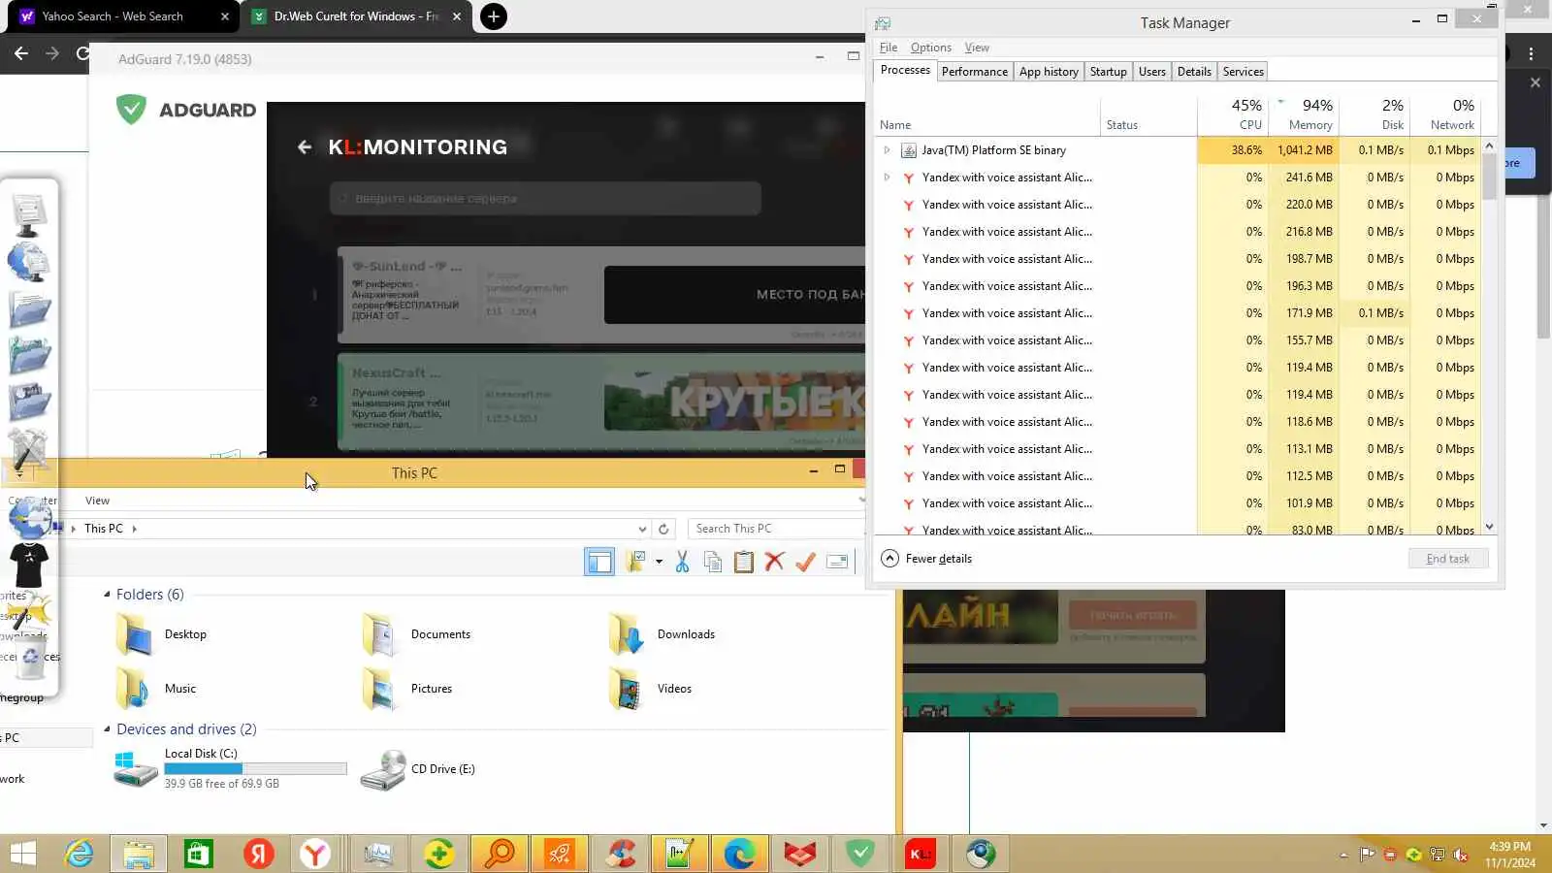1552x873 pixels.
Task: Open the Options menu in Task Manager
Action: click(930, 48)
